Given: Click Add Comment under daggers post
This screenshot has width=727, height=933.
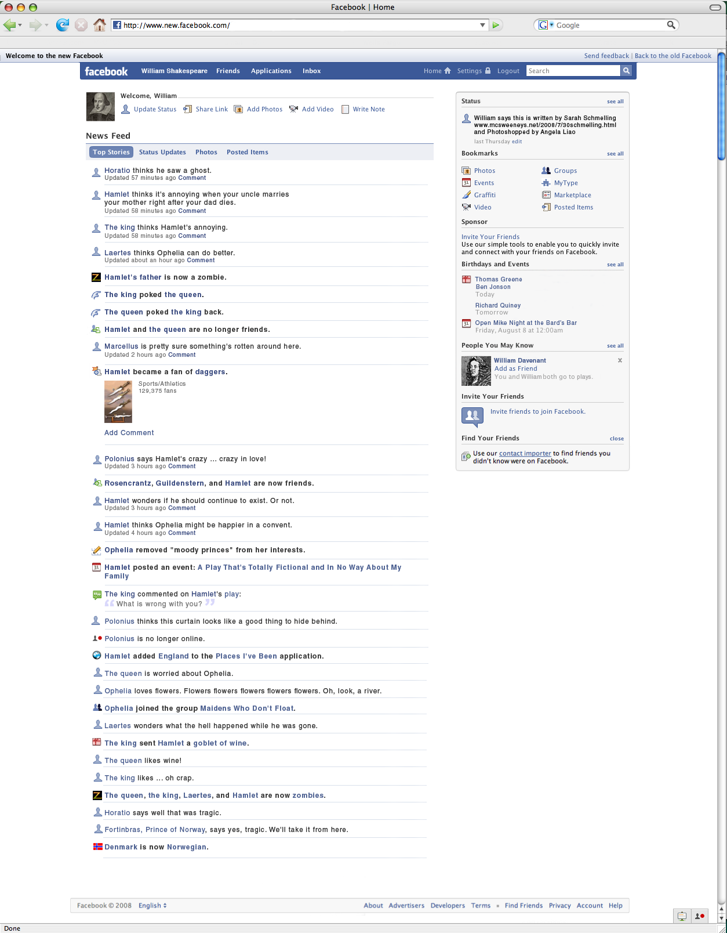Looking at the screenshot, I should (x=129, y=433).
